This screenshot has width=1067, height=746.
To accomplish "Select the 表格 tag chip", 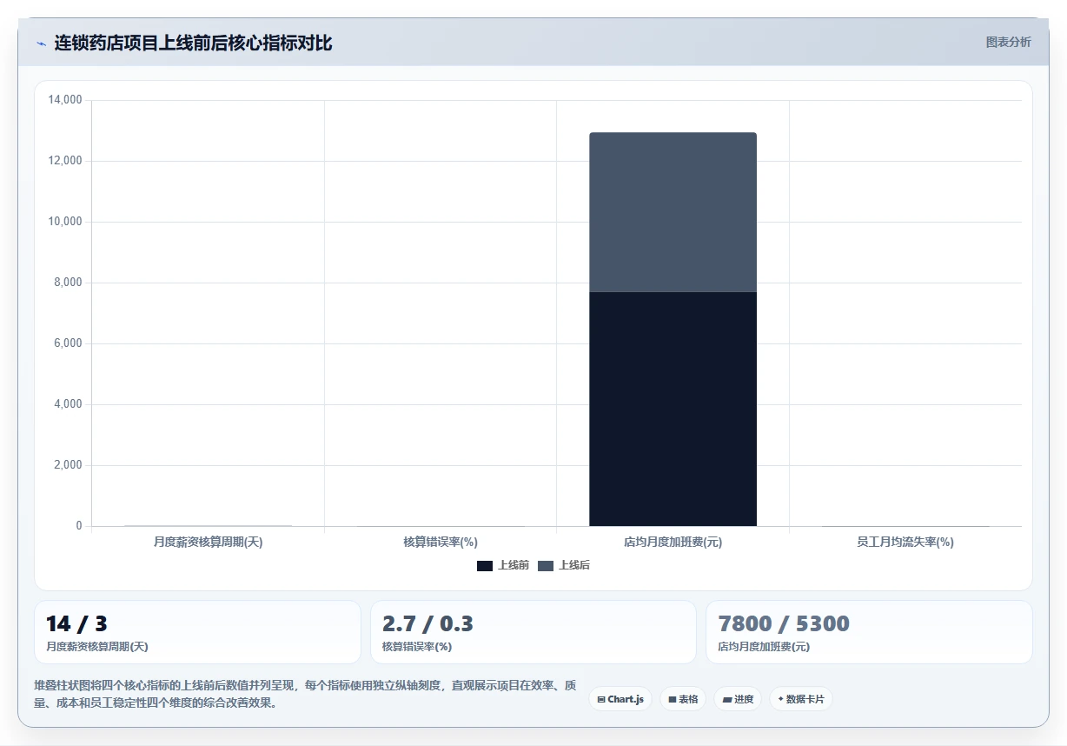I will (683, 699).
